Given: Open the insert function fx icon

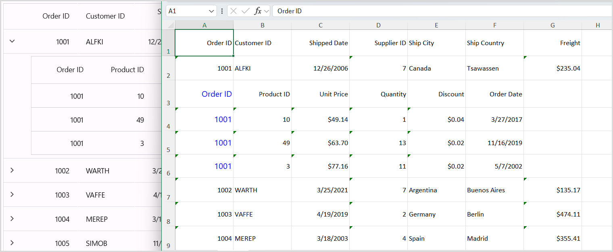Looking at the screenshot, I should (x=258, y=11).
